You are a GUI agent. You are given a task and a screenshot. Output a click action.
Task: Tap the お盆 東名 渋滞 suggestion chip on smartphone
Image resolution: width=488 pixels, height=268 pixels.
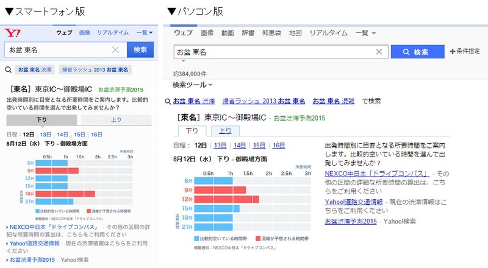pos(35,69)
